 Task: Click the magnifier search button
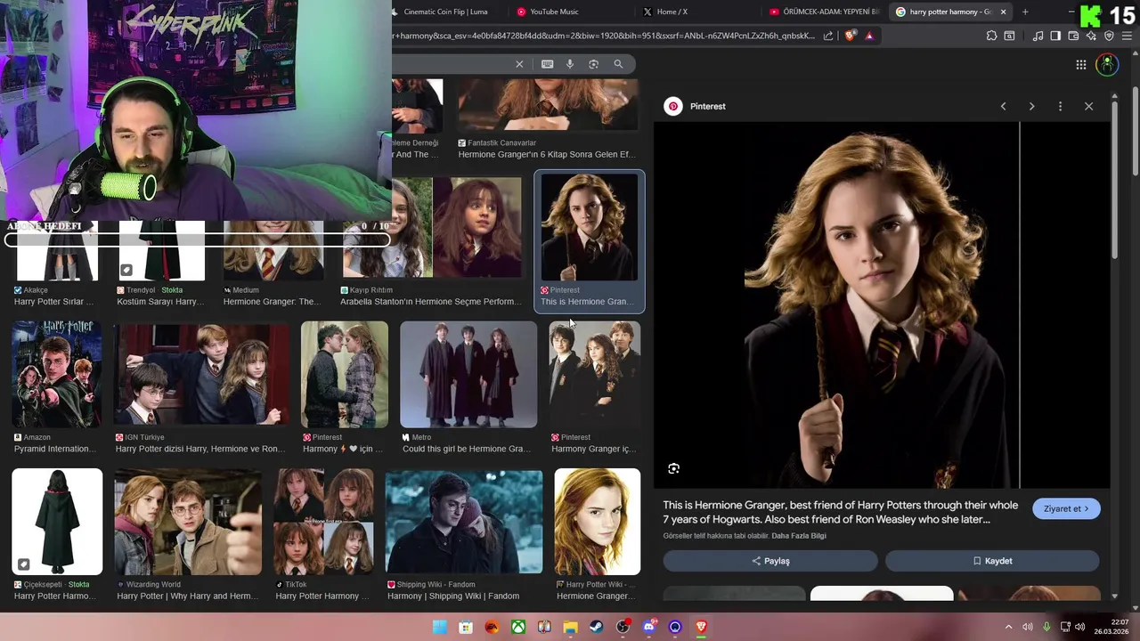point(618,64)
